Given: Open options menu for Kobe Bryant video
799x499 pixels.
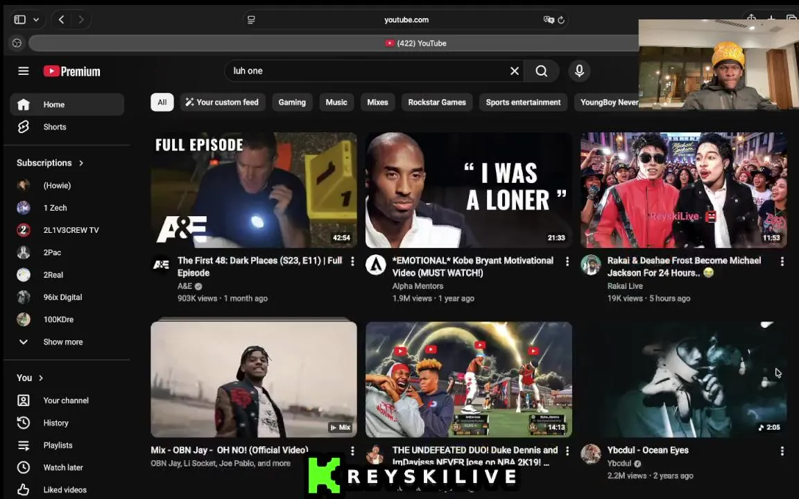Looking at the screenshot, I should pyautogui.click(x=567, y=261).
